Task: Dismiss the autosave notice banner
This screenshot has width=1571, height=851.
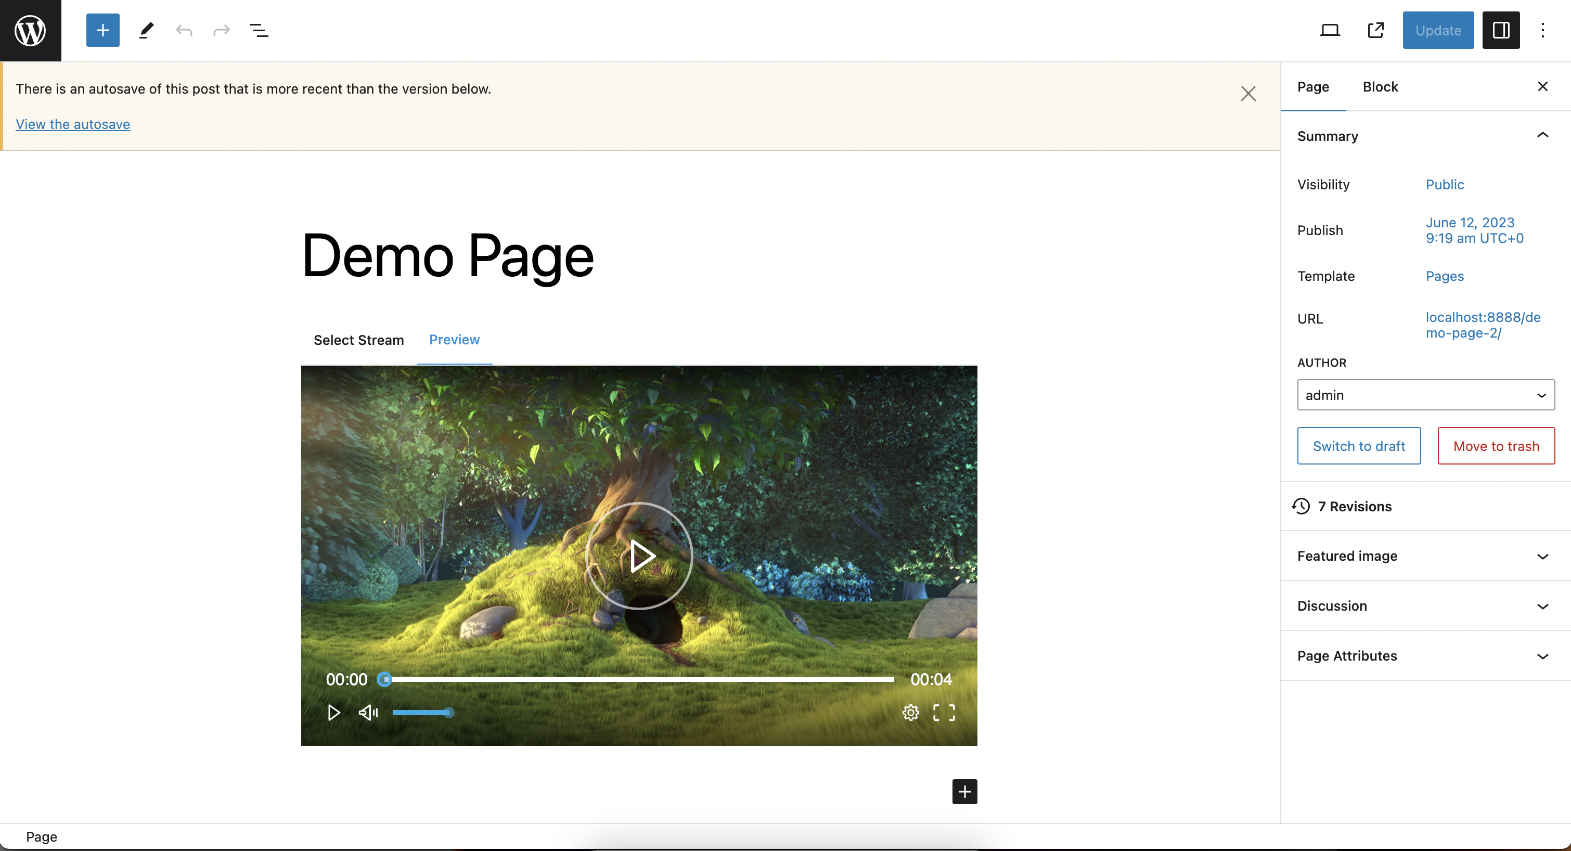Action: pos(1248,94)
